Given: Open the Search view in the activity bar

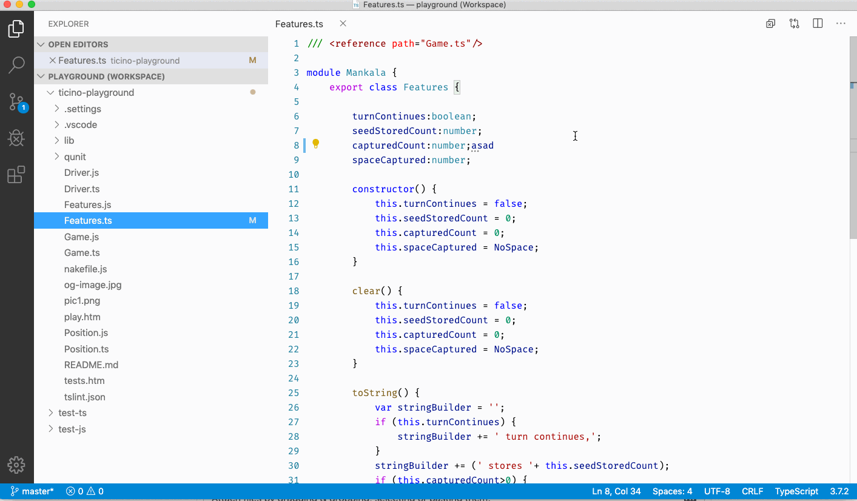Looking at the screenshot, I should tap(16, 64).
